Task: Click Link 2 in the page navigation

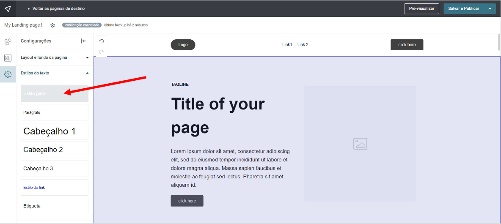Action: [303, 45]
